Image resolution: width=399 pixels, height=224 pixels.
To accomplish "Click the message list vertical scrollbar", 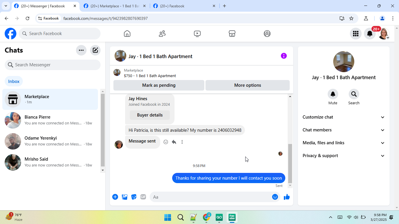I will click(290, 163).
